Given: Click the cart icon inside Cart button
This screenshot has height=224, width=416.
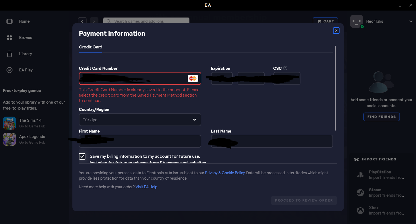Looking at the screenshot, I should pos(319,21).
